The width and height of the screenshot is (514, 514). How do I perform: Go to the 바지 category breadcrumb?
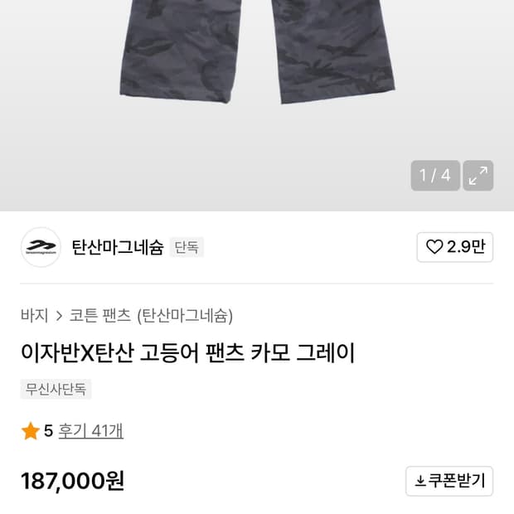tap(34, 316)
